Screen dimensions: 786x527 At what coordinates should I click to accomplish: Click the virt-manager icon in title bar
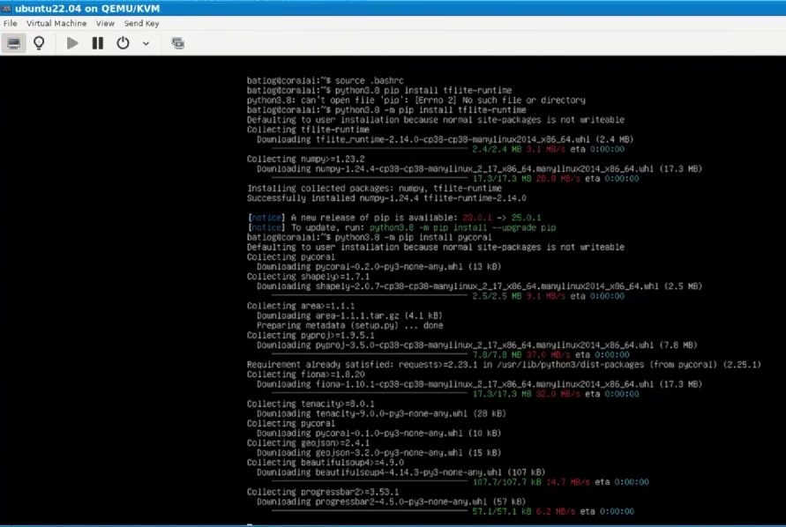click(x=6, y=9)
